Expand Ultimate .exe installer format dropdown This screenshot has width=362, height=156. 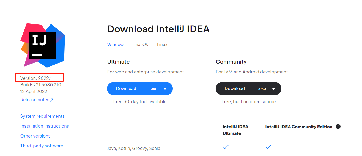point(159,89)
